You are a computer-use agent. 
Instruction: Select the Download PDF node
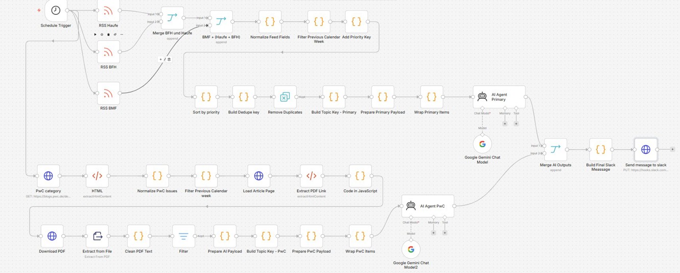52,236
